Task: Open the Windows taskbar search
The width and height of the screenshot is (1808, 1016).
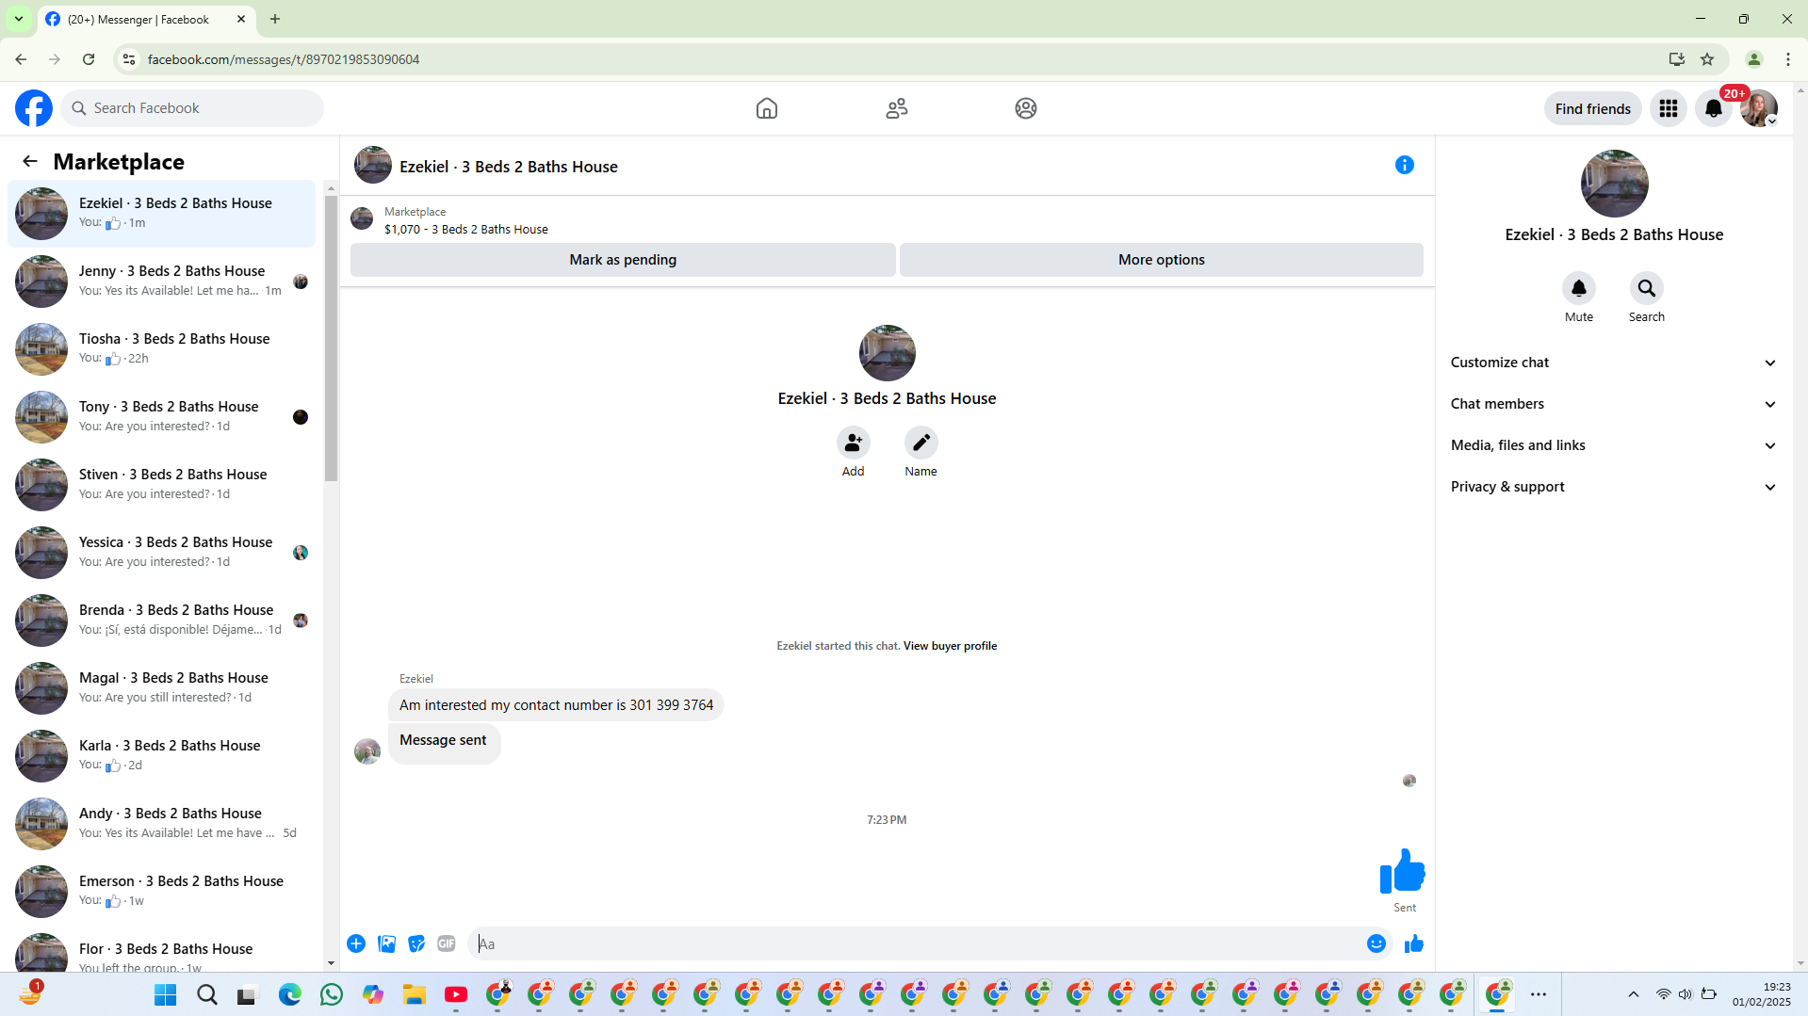Action: [207, 994]
